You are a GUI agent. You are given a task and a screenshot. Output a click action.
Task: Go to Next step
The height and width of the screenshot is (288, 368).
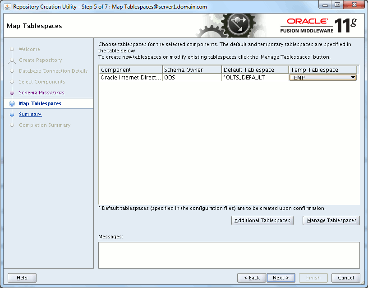281,278
